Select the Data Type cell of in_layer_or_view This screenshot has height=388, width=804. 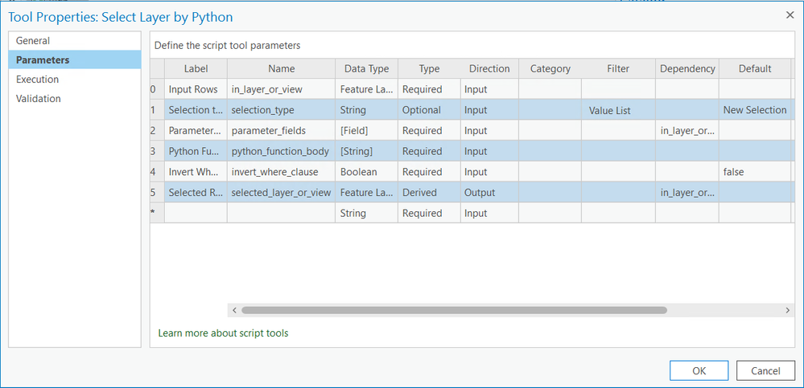pyautogui.click(x=366, y=89)
